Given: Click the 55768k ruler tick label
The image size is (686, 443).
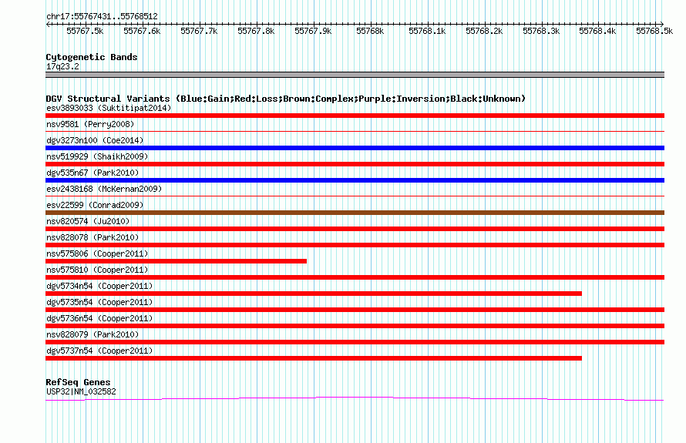Looking at the screenshot, I should 370,31.
